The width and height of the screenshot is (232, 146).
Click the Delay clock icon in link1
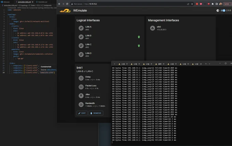pyautogui.click(x=81, y=78)
